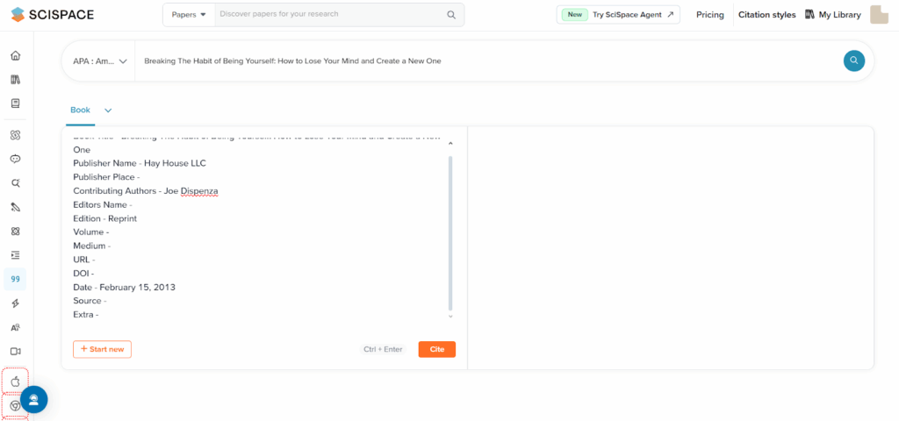The width and height of the screenshot is (899, 421).
Task: Click Contributing Authors - Joe Dispenza line
Action: pyautogui.click(x=146, y=190)
